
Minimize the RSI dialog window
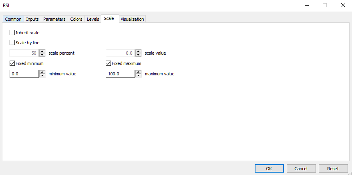(x=307, y=6)
